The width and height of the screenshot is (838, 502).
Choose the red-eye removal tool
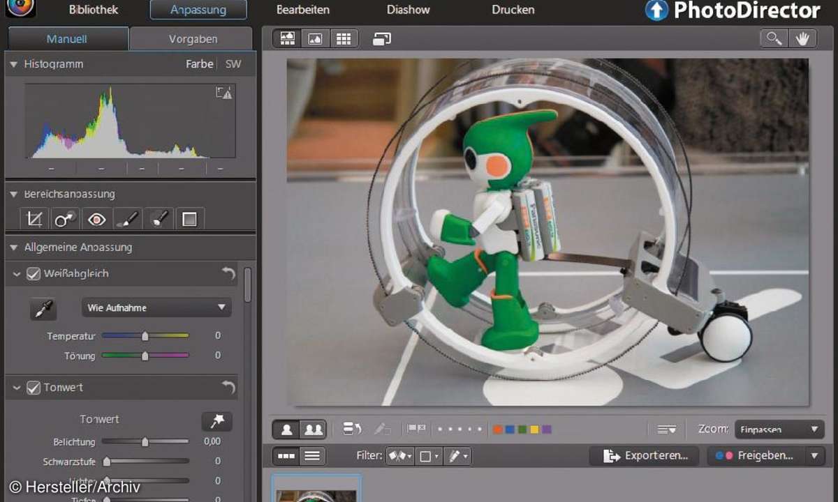pos(96,220)
